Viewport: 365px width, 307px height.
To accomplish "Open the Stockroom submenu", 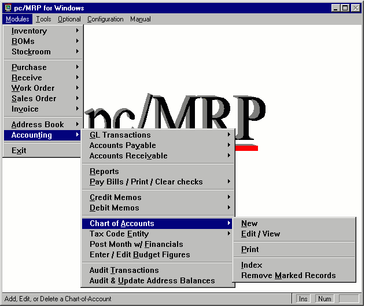I will point(43,51).
